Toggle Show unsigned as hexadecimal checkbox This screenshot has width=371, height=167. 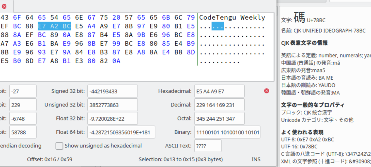coord(59,146)
